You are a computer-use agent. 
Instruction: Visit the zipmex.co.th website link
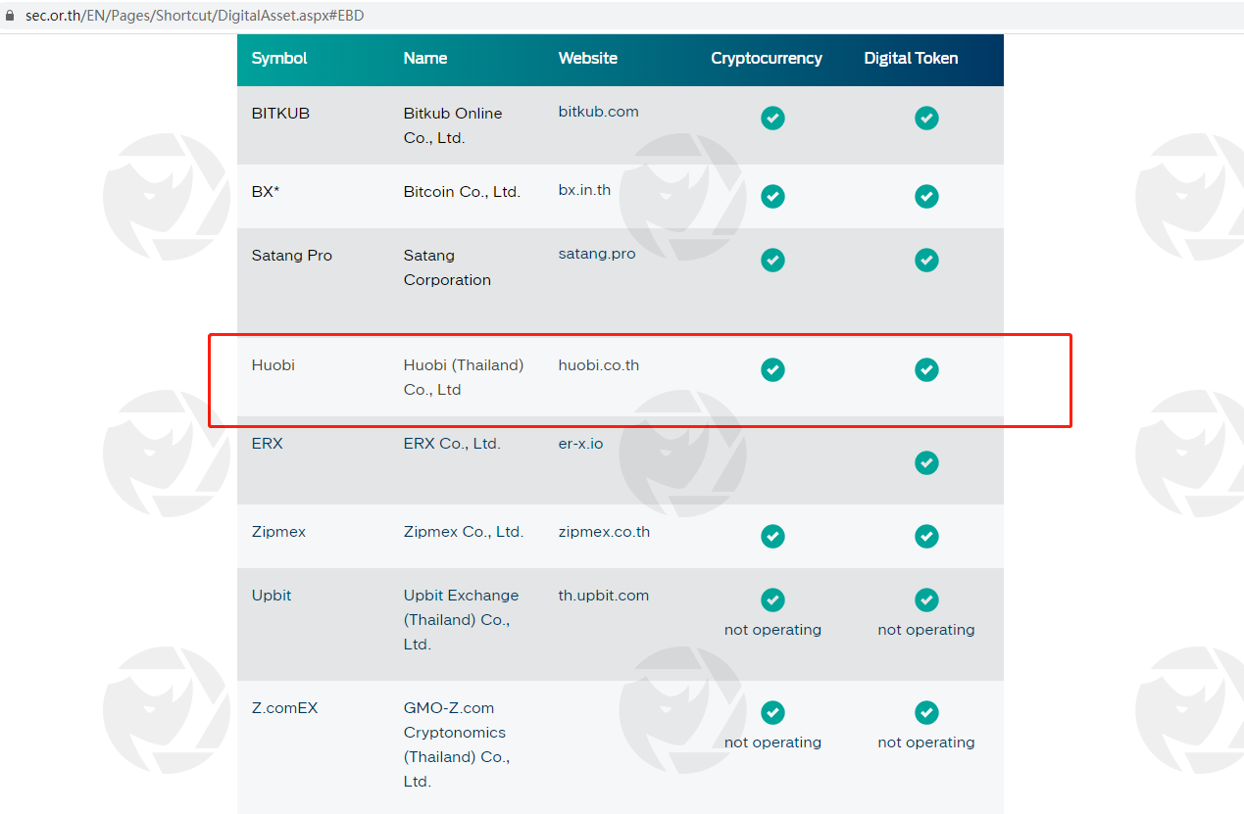pyautogui.click(x=604, y=532)
